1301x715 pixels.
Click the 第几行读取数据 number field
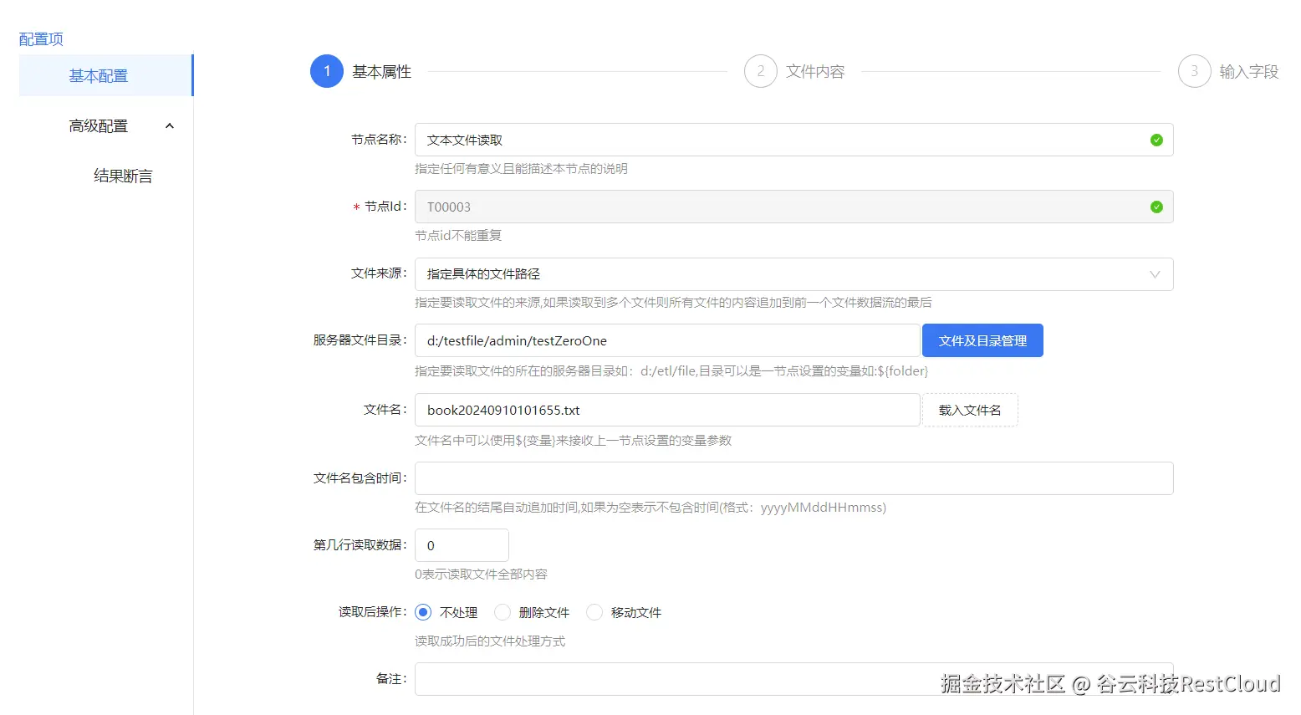pyautogui.click(x=462, y=545)
